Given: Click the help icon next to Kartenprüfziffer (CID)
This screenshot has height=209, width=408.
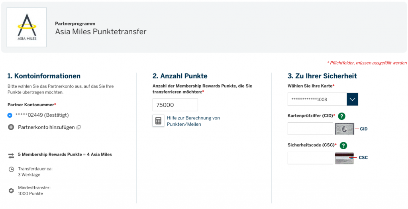Looking at the screenshot, I should click(x=341, y=116).
